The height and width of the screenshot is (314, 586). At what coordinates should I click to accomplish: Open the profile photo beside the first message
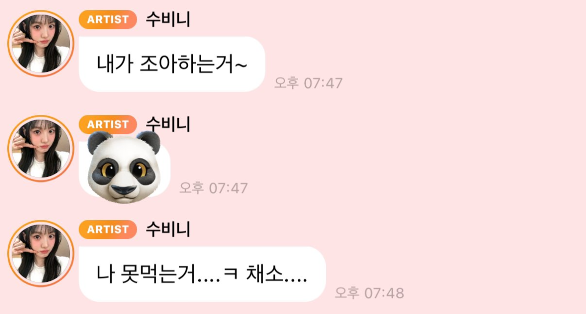tap(41, 43)
